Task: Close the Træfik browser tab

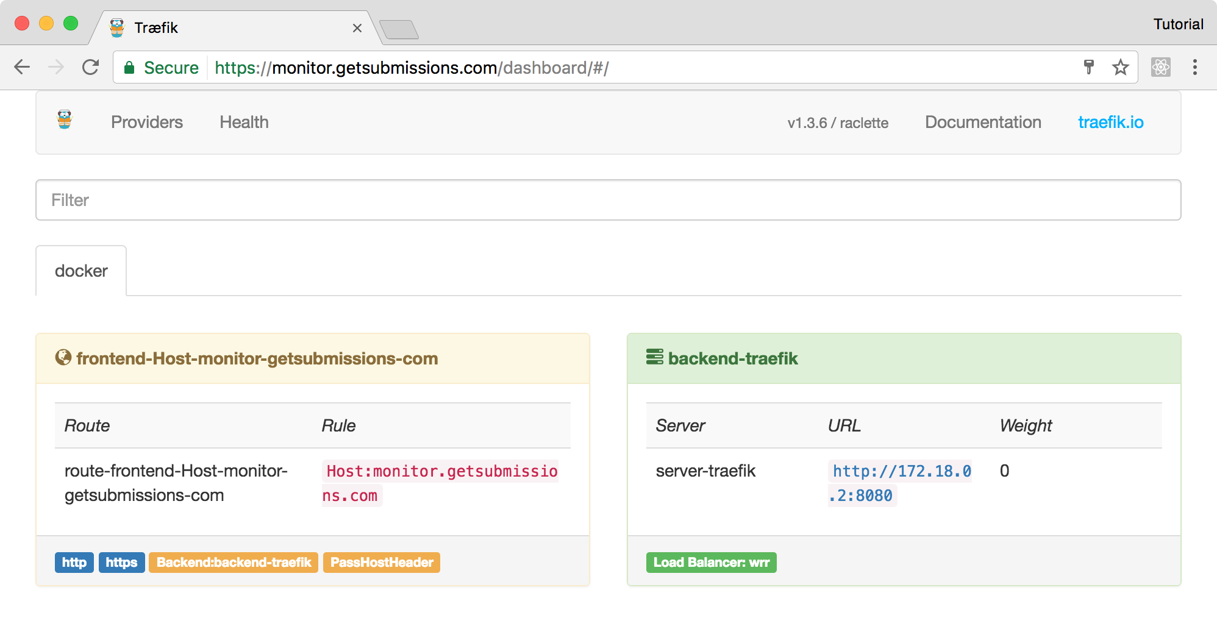Action: pyautogui.click(x=357, y=28)
